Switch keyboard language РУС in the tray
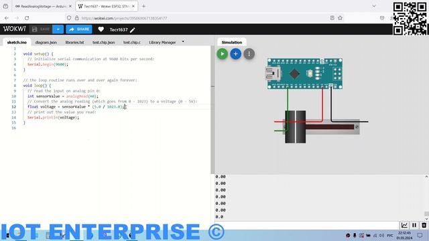The image size is (429, 241). [389, 235]
